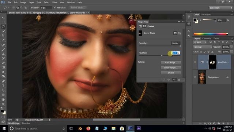Open the File menu
Viewport: 234px width, 132px height.
(x=10, y=3)
